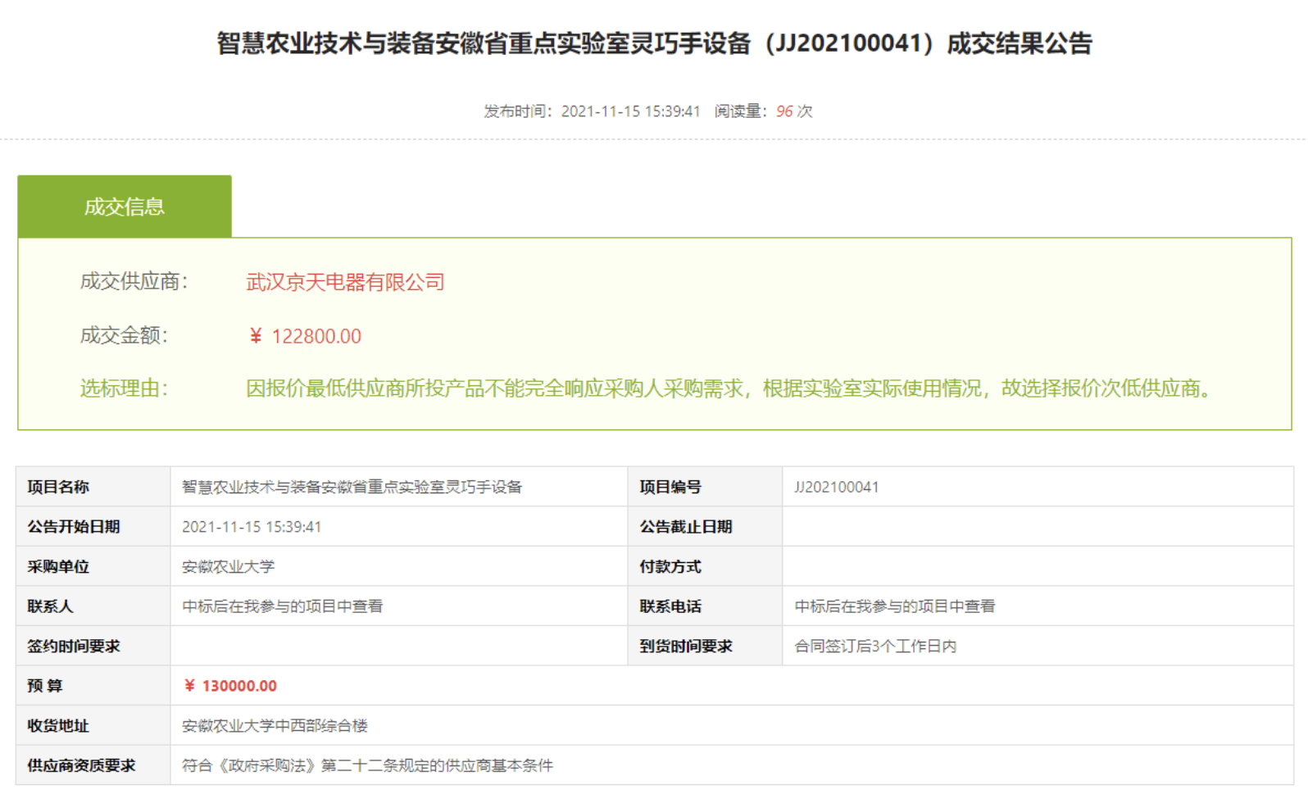Viewport: 1308px width, 790px height.
Task: Click supplier name 武汉京天电器有限公司
Action: click(345, 282)
